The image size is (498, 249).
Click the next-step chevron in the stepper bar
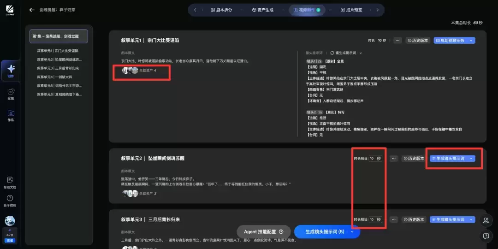[377, 10]
